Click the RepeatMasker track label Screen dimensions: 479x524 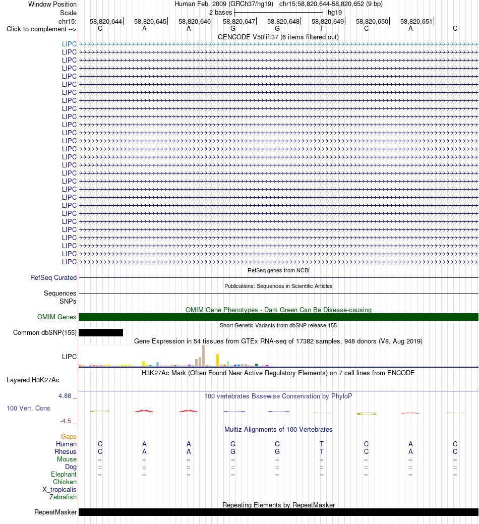click(x=55, y=512)
